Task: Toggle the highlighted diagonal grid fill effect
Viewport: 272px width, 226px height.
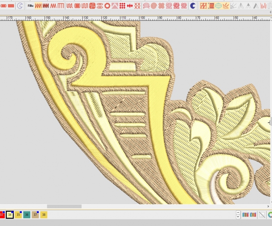Action: pyautogui.click(x=203, y=6)
